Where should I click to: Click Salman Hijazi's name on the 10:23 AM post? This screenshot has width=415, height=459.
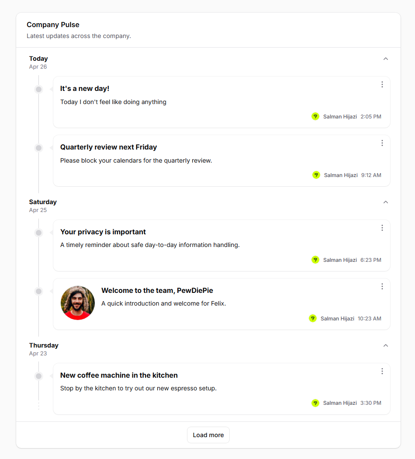coord(337,318)
